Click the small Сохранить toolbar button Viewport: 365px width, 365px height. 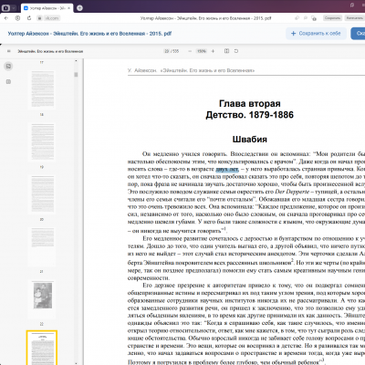(332, 18)
